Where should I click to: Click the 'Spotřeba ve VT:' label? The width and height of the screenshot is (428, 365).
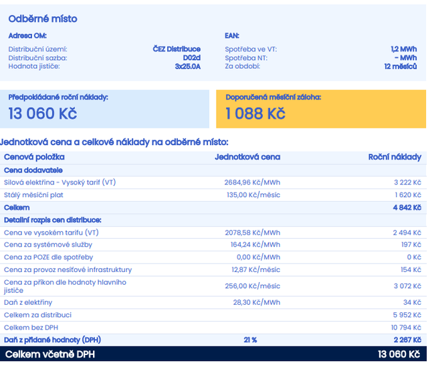pos(251,49)
